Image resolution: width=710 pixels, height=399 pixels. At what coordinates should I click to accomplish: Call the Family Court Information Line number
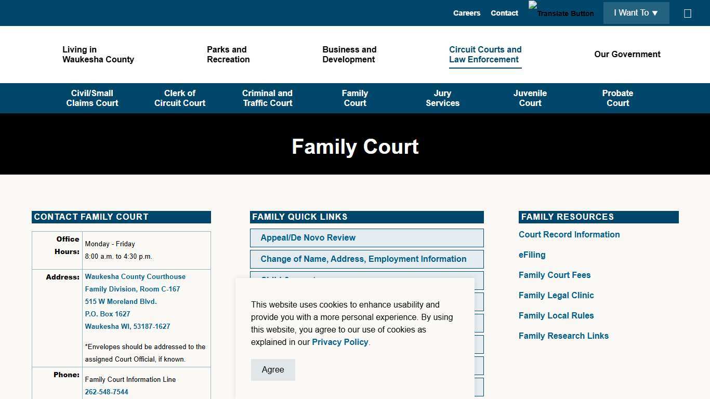pyautogui.click(x=107, y=392)
